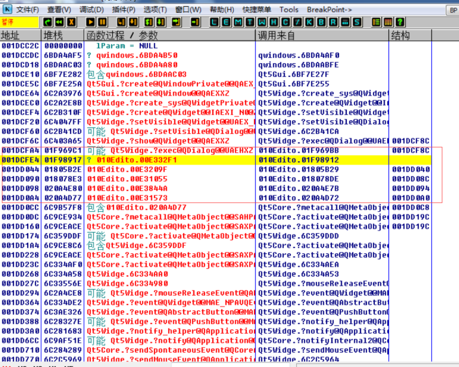Open the Call stack K icon

(309, 22)
